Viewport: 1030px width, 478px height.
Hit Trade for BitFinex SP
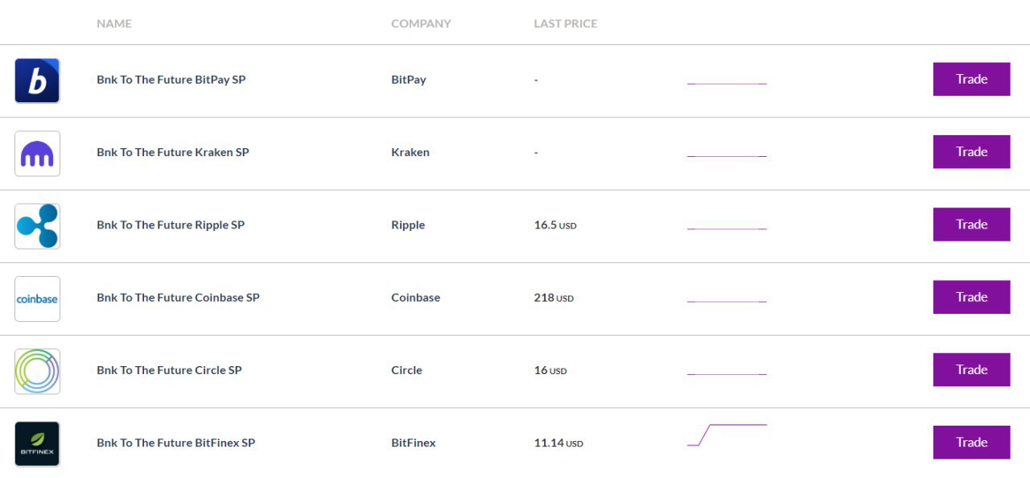(971, 443)
